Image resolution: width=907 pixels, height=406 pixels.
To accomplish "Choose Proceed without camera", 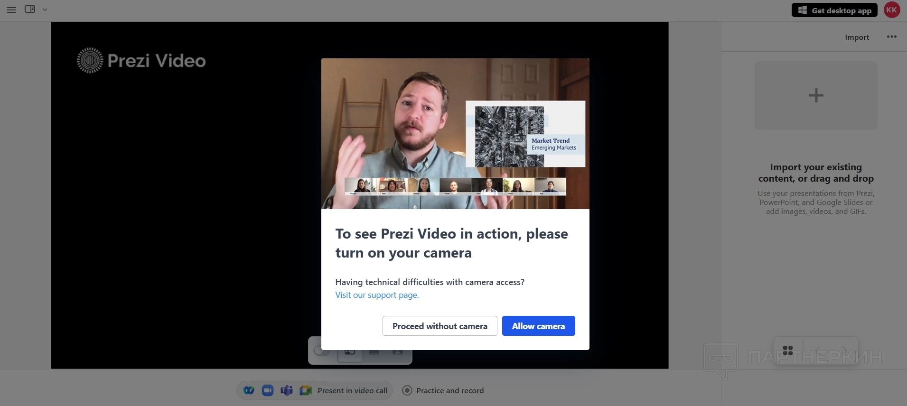I will [x=440, y=326].
